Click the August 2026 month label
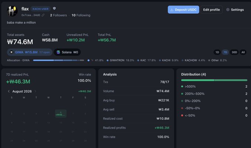This screenshot has width=251, height=148. point(22,91)
